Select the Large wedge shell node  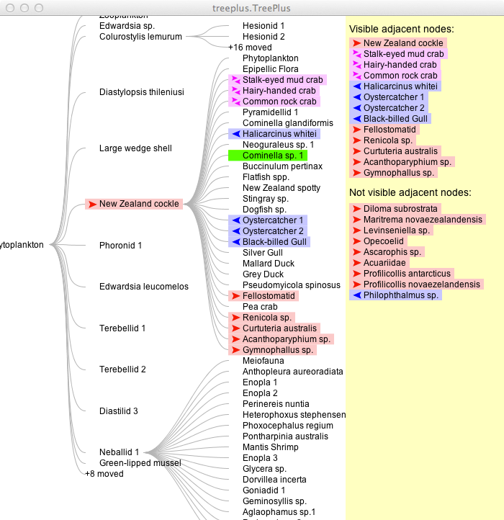[x=135, y=148]
